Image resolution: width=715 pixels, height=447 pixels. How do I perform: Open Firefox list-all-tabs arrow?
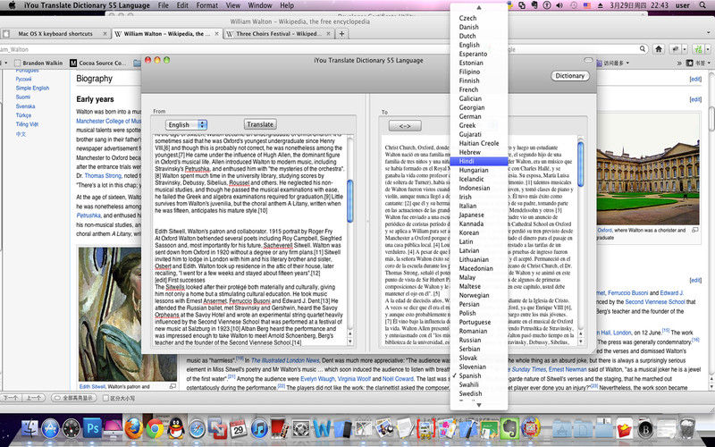pos(709,33)
